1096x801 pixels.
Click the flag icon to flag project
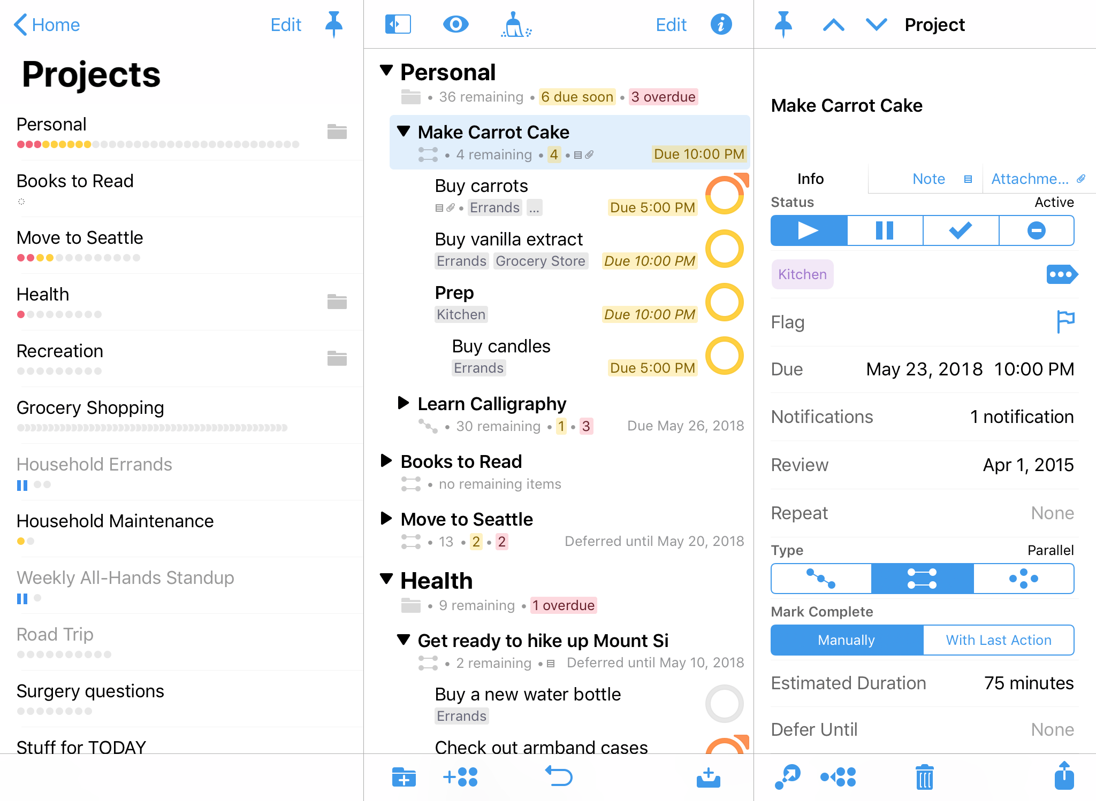[x=1062, y=321]
